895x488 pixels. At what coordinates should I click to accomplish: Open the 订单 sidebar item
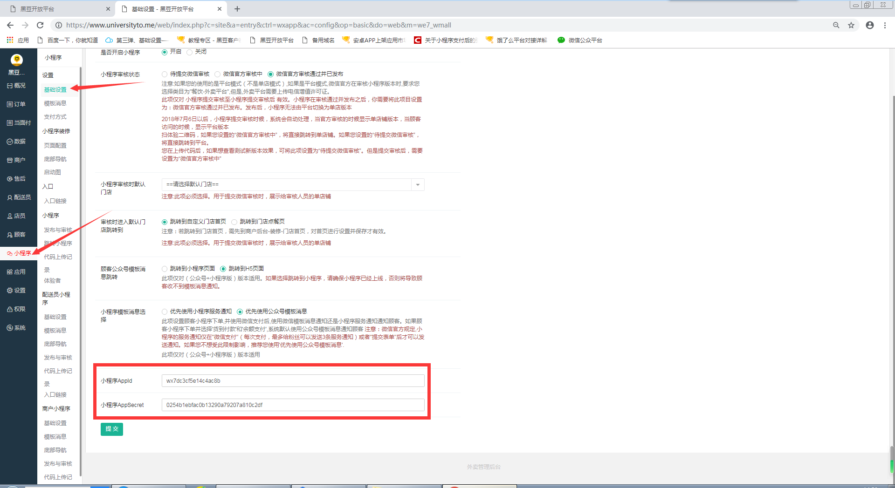tap(17, 104)
